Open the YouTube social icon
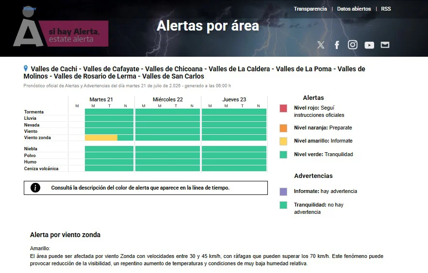The width and height of the screenshot is (428, 273). point(369,45)
